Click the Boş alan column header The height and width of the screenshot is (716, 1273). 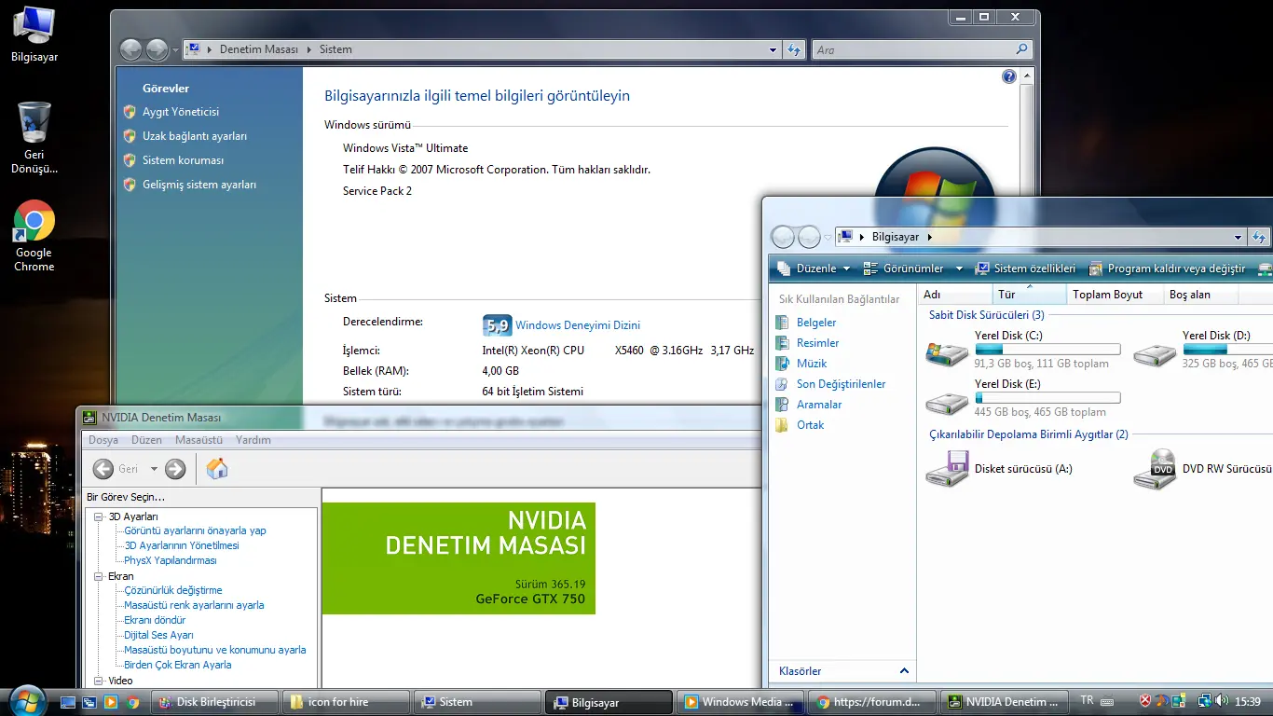(1201, 295)
